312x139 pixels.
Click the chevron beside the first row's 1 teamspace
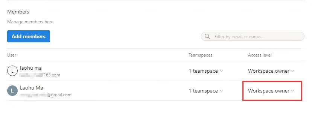point(221,71)
